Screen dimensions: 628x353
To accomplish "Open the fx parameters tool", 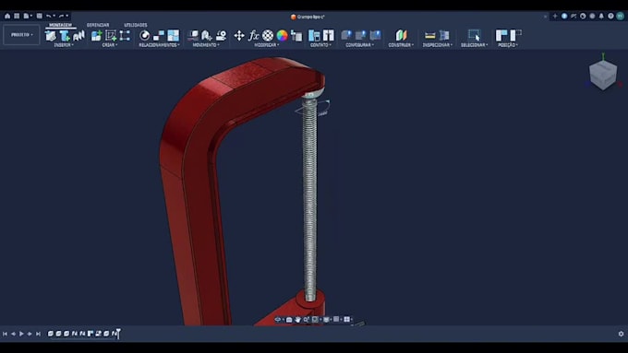I will pos(254,36).
